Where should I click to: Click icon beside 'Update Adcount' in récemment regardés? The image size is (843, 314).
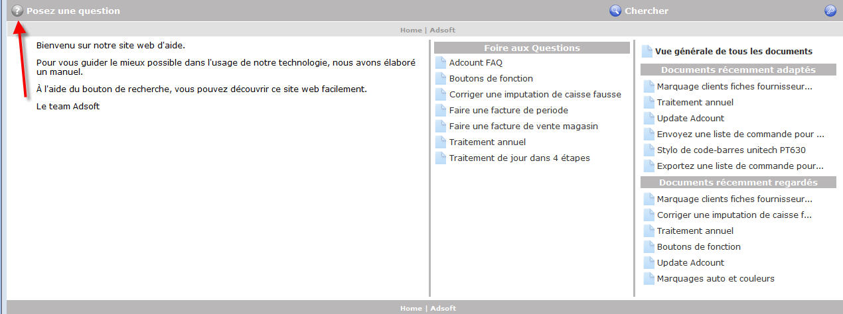point(649,263)
